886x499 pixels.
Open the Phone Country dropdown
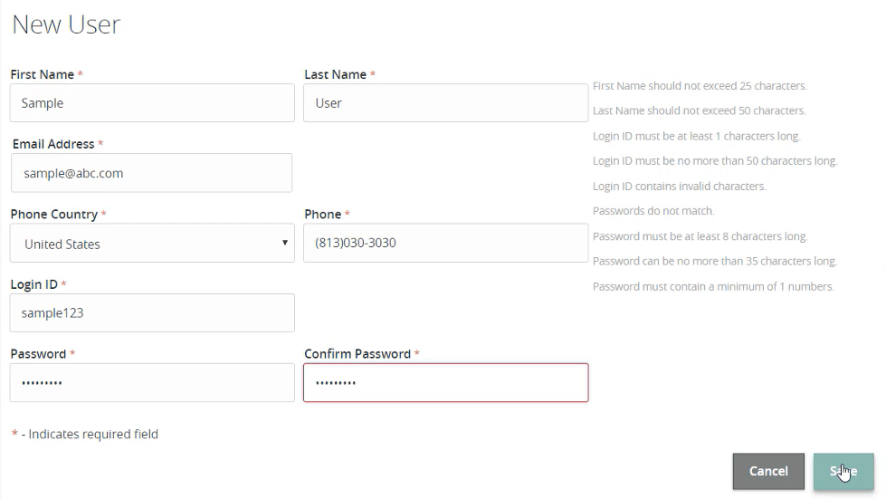point(152,244)
